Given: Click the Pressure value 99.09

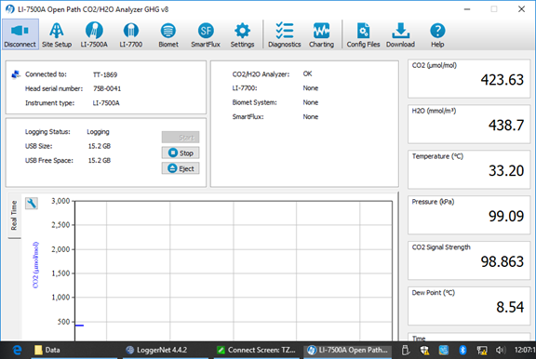Looking at the screenshot, I should (x=506, y=216).
